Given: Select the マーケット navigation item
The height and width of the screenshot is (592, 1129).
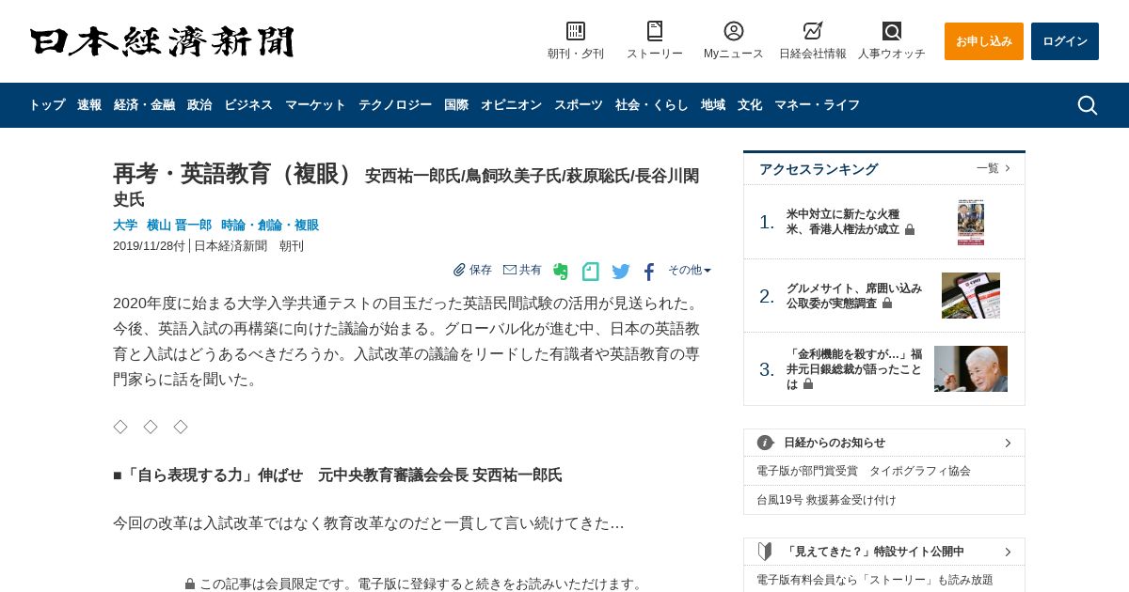Looking at the screenshot, I should [x=315, y=105].
